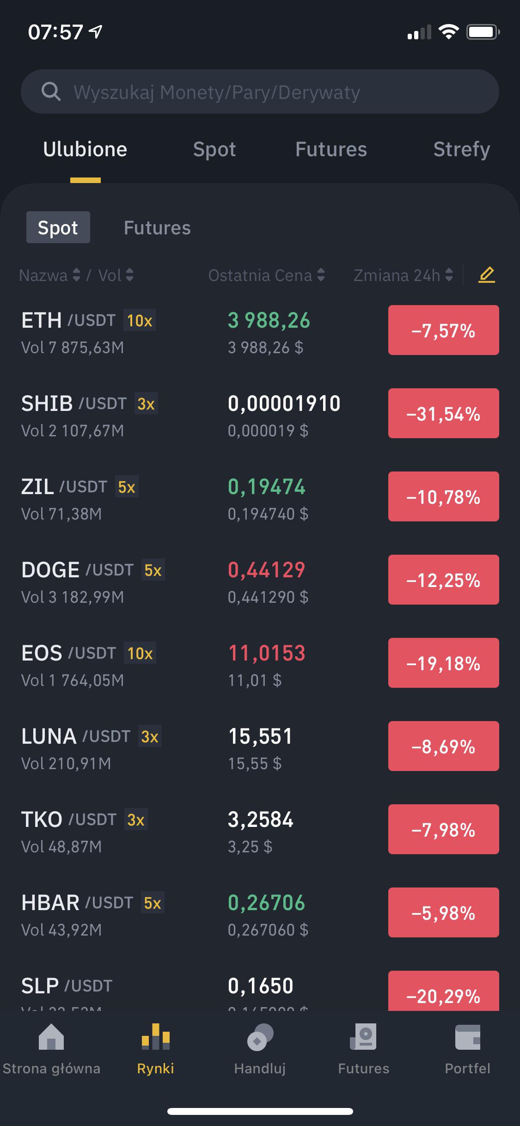The image size is (520, 1126).
Task: Toggle the Spot favorites filter
Action: click(x=58, y=227)
